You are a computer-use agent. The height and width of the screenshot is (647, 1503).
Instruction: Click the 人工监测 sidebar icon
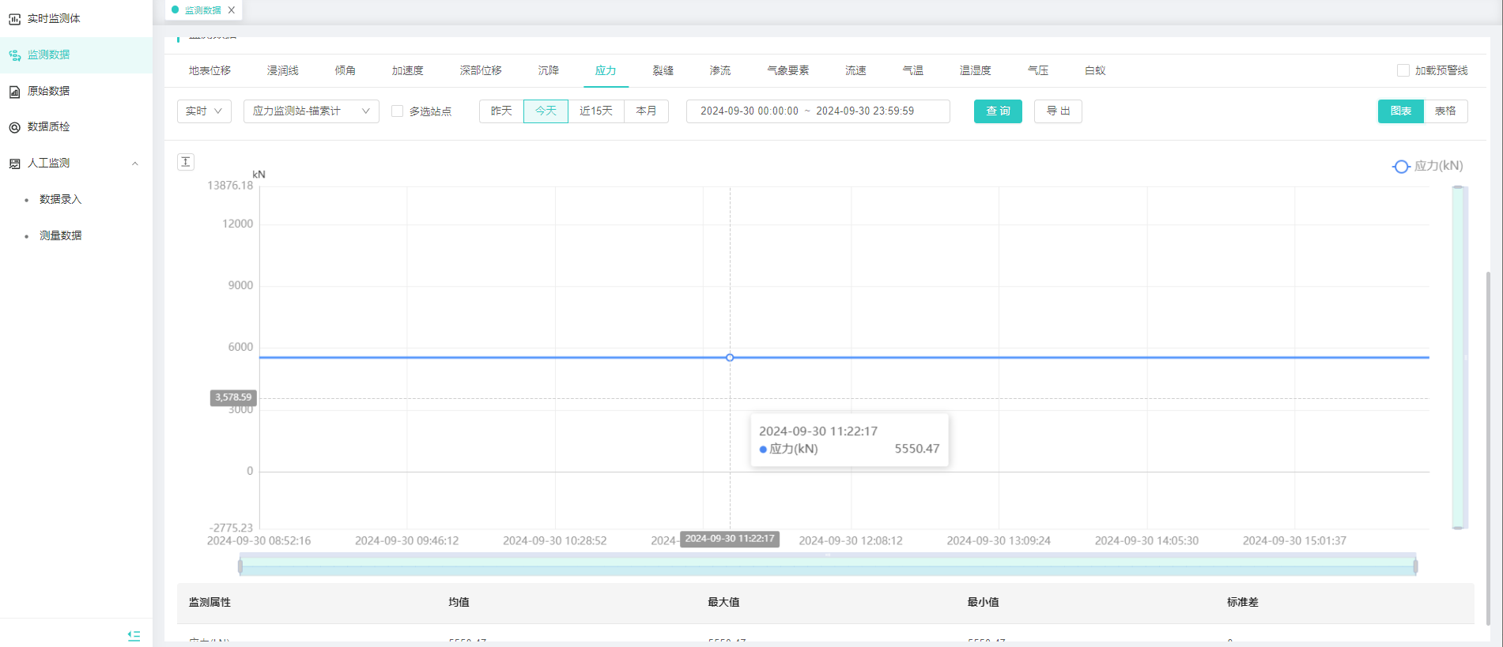click(x=14, y=164)
